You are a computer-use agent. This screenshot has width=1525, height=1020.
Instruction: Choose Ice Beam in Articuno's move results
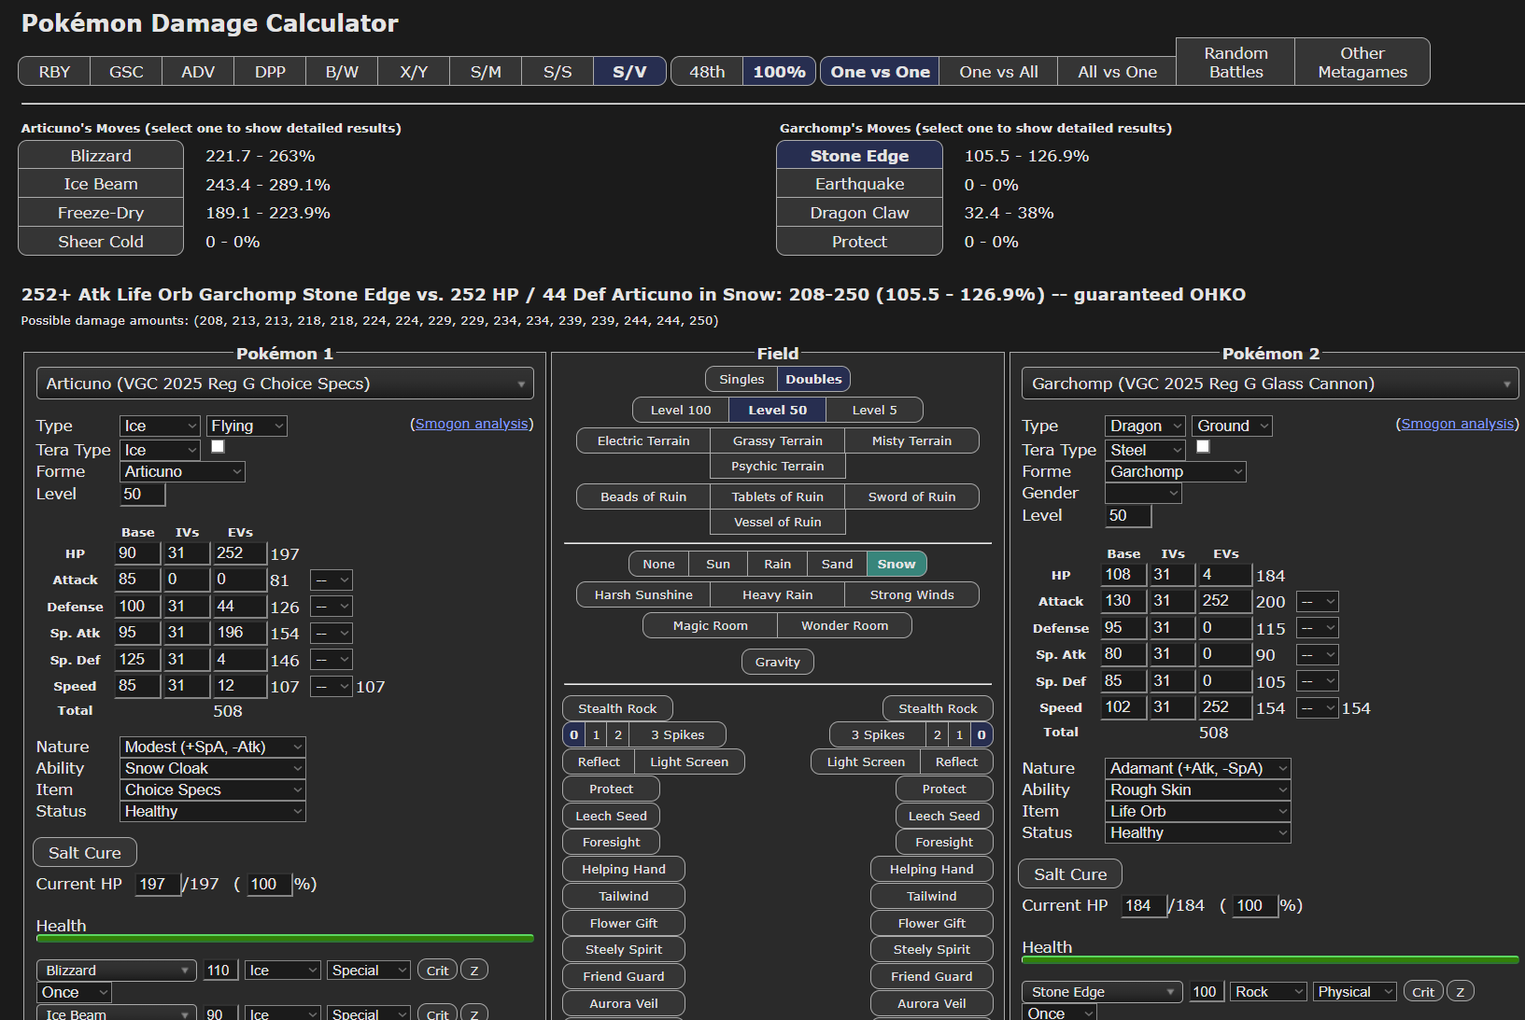(101, 184)
